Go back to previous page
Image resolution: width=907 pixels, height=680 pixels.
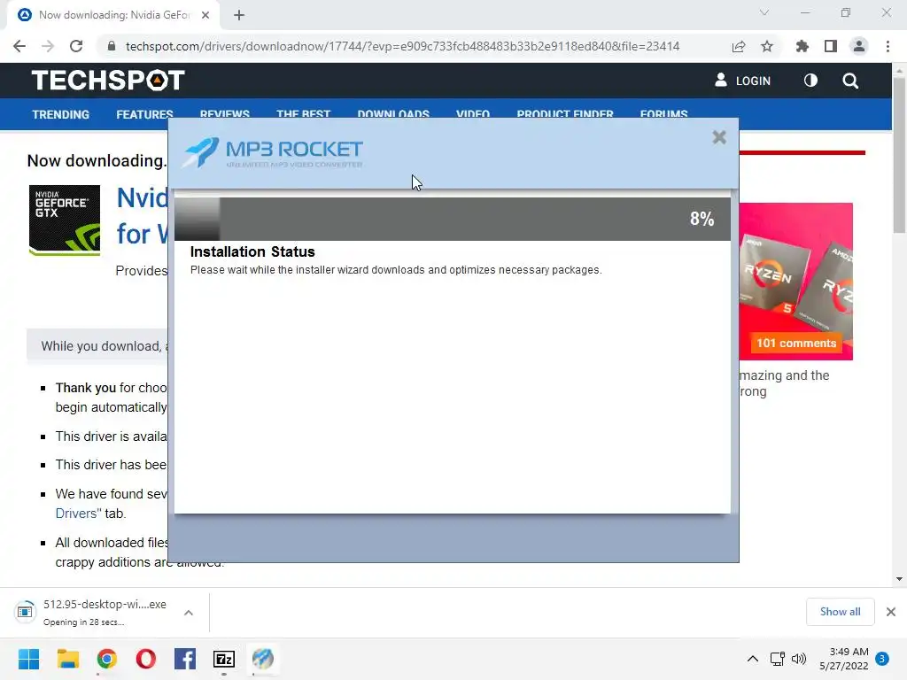pyautogui.click(x=19, y=46)
